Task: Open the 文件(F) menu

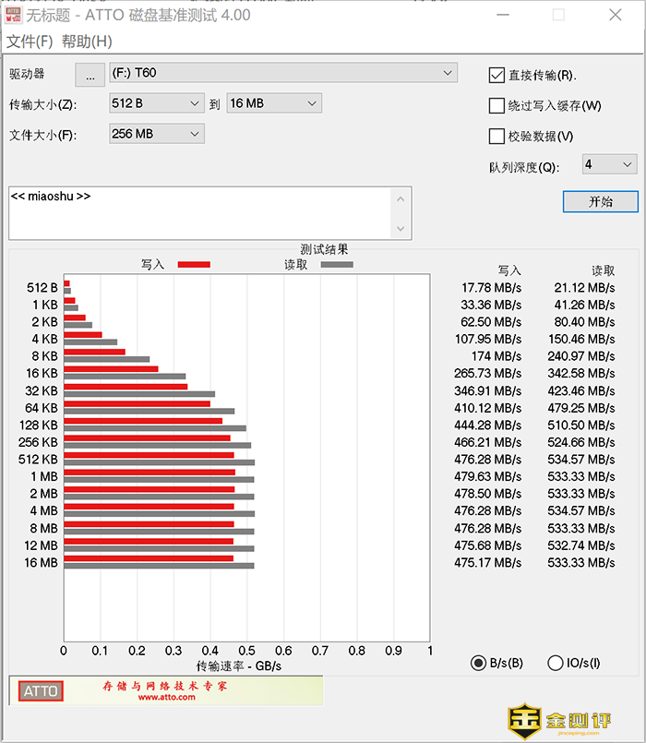Action: pos(30,42)
